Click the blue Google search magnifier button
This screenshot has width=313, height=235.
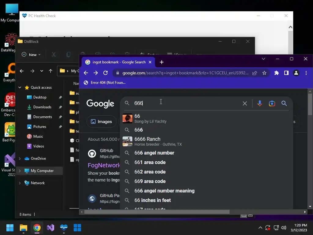click(x=284, y=103)
